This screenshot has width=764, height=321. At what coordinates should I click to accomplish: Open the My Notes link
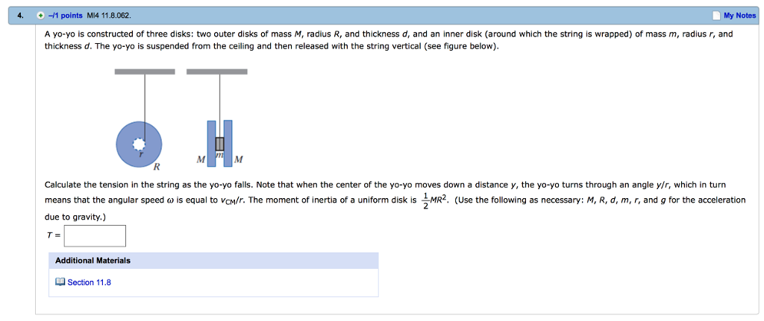pyautogui.click(x=739, y=16)
